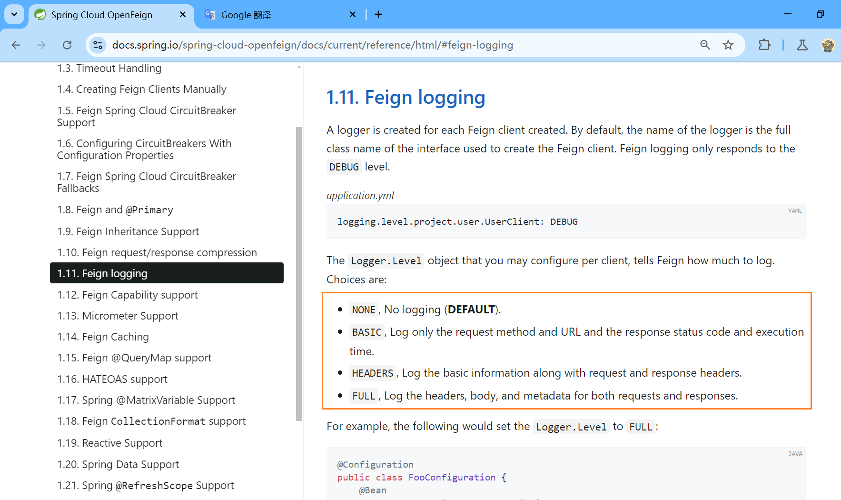Screen dimensions: 841x500
Task: Open 1.7. Feign Spring Cloud CircuitBreaker Fallbacks
Action: (x=147, y=182)
